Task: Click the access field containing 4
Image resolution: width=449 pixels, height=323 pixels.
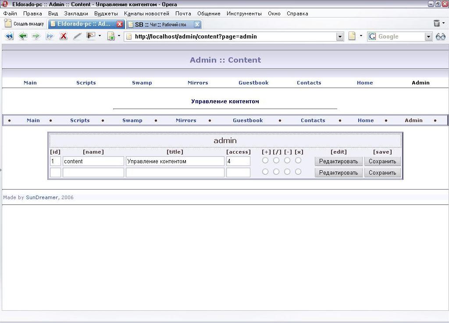Action: (x=238, y=161)
